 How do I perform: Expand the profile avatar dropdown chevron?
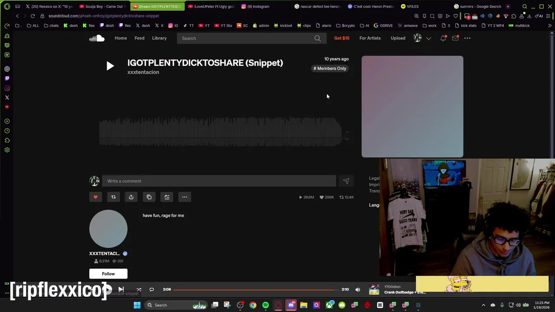428,38
